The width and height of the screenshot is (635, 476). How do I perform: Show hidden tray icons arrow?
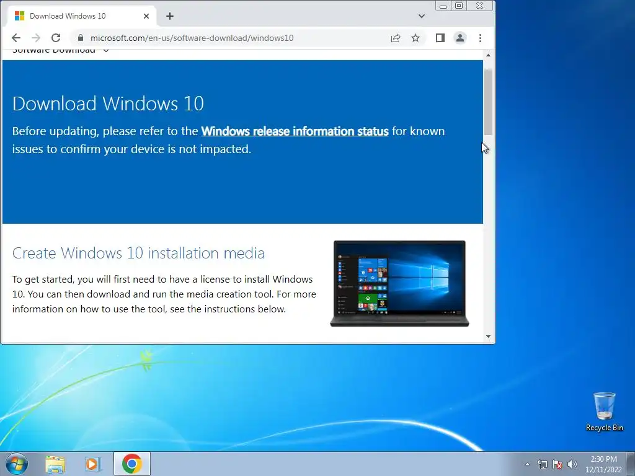(527, 464)
